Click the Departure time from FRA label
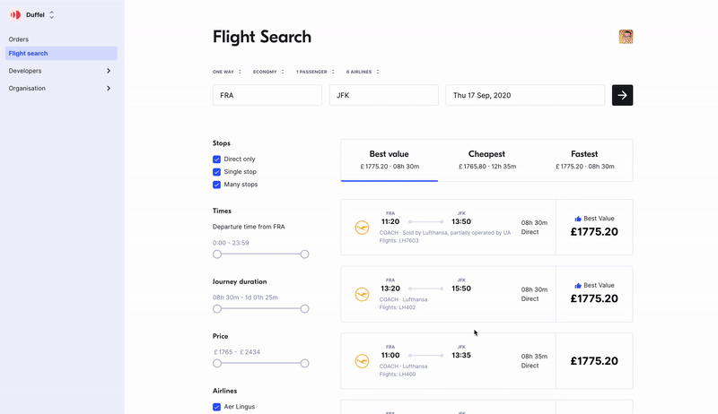Viewport: 718px width, 414px height. (249, 227)
